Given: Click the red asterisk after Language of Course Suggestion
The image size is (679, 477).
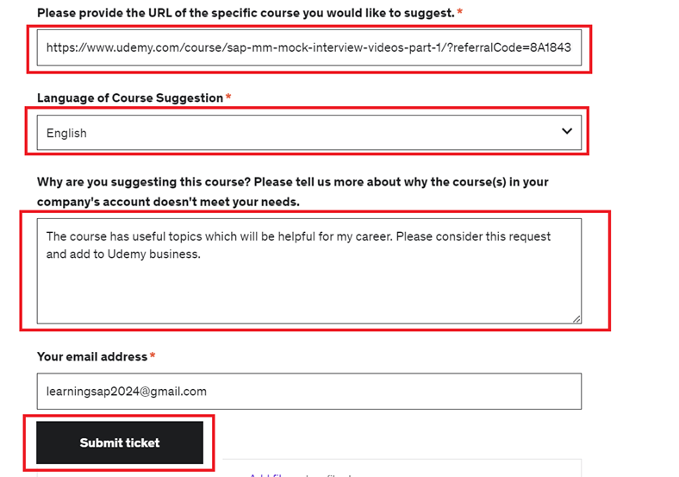Looking at the screenshot, I should (x=228, y=98).
